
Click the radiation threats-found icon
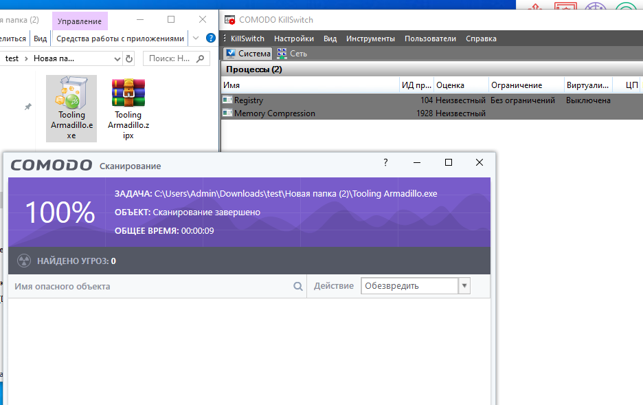click(24, 261)
